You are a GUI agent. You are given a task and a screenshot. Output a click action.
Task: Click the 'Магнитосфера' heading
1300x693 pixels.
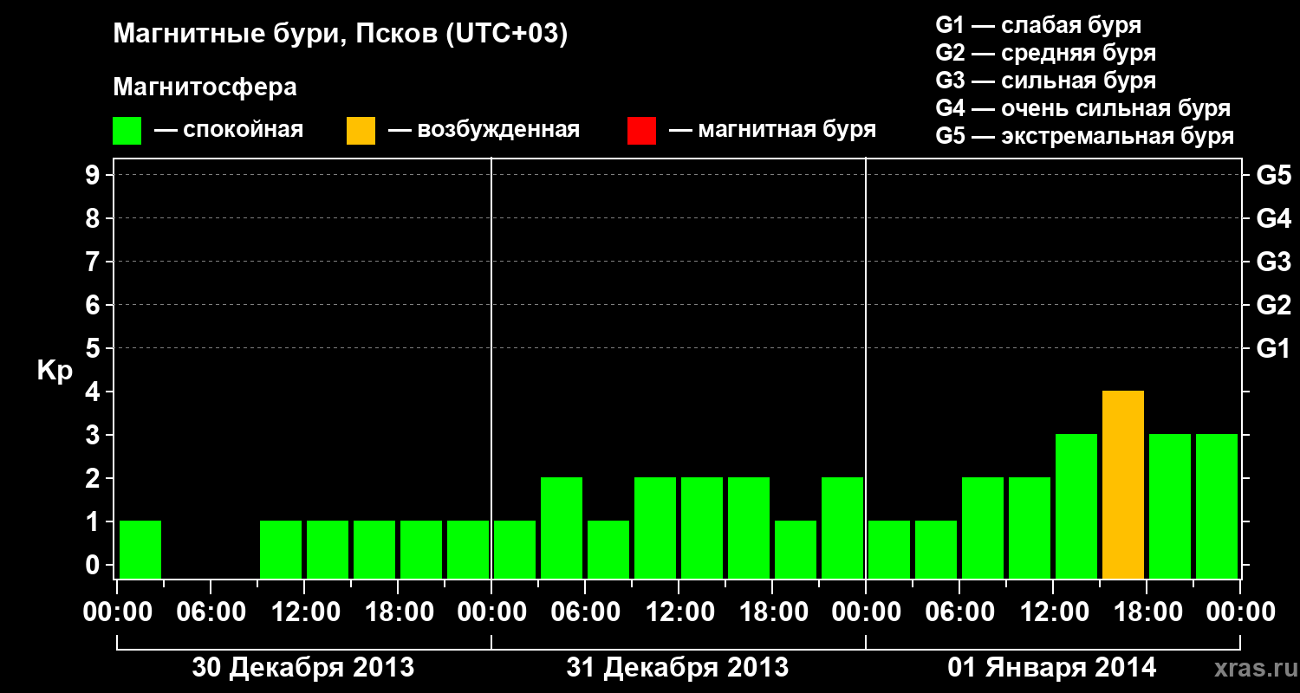pyautogui.click(x=205, y=87)
